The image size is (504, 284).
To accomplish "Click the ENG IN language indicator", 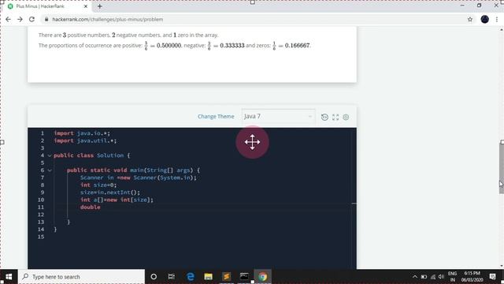I will (x=452, y=277).
